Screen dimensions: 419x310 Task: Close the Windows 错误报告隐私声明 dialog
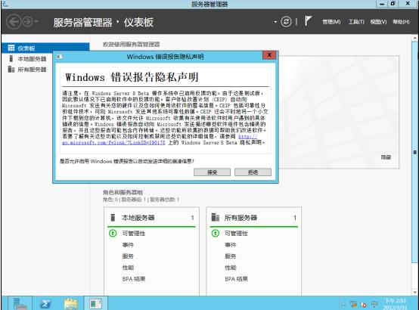click(269, 55)
